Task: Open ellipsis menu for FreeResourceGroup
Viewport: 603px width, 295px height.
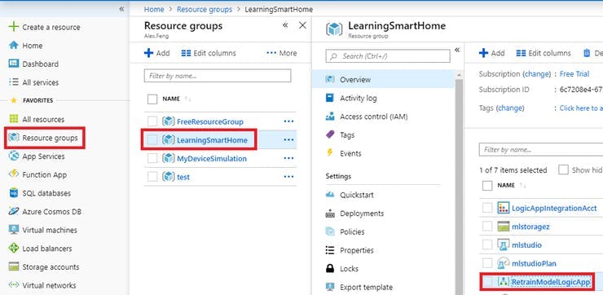Action: (x=288, y=121)
